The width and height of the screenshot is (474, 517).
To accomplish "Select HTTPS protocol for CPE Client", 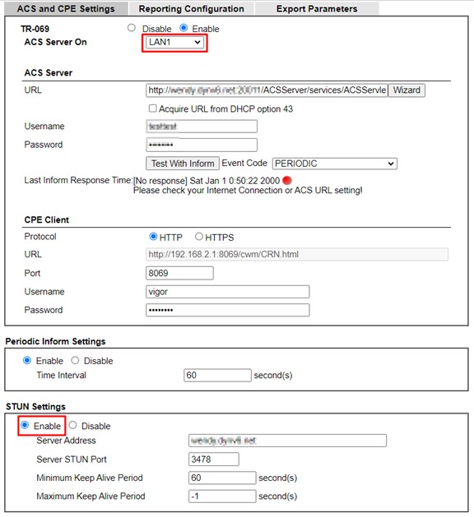I will click(198, 237).
